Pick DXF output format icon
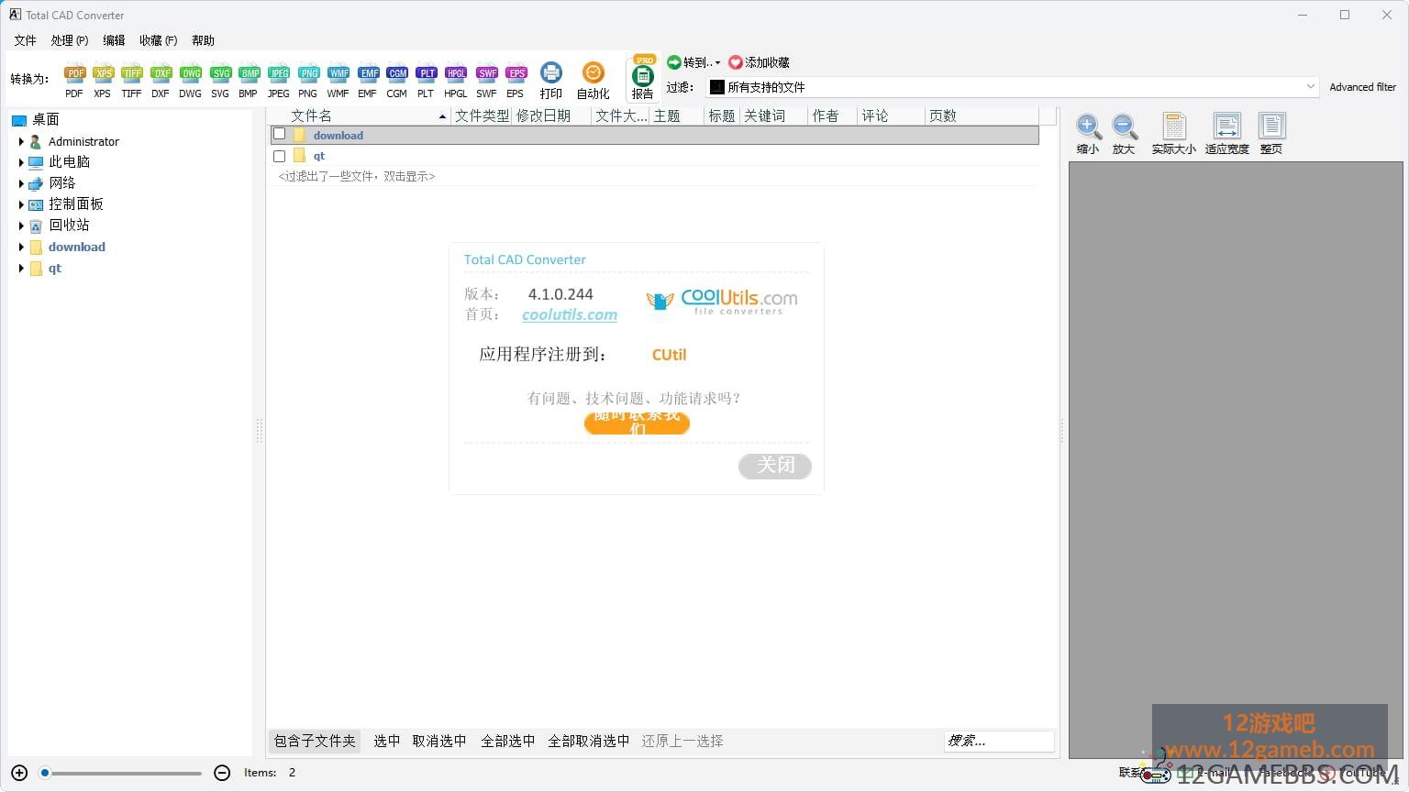 click(161, 81)
